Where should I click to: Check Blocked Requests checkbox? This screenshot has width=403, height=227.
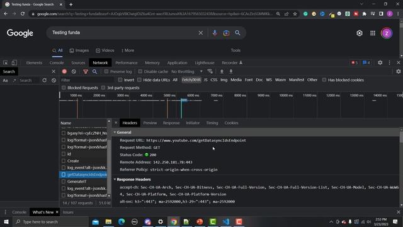point(64,88)
